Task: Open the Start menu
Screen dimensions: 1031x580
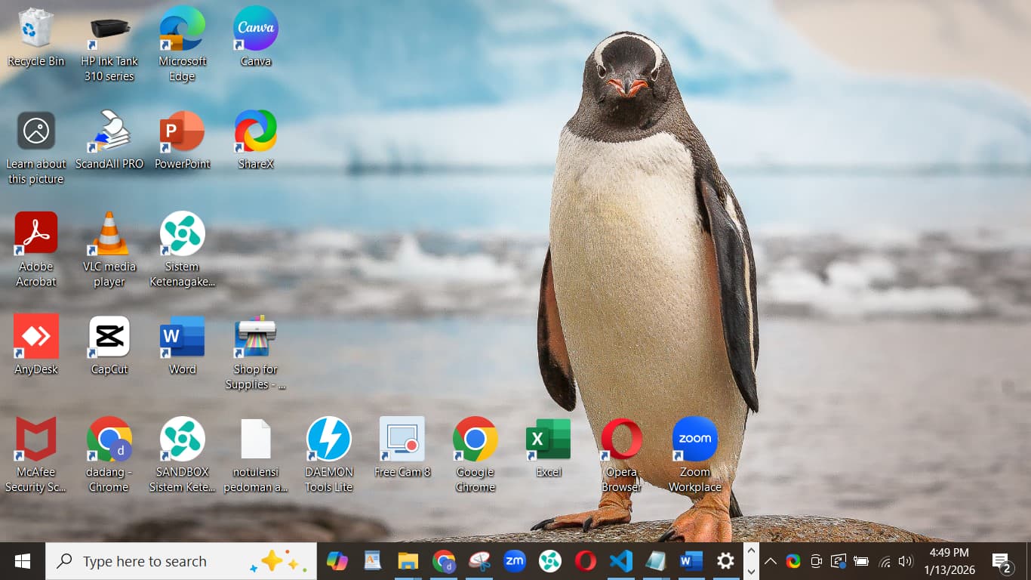Action: (20, 561)
